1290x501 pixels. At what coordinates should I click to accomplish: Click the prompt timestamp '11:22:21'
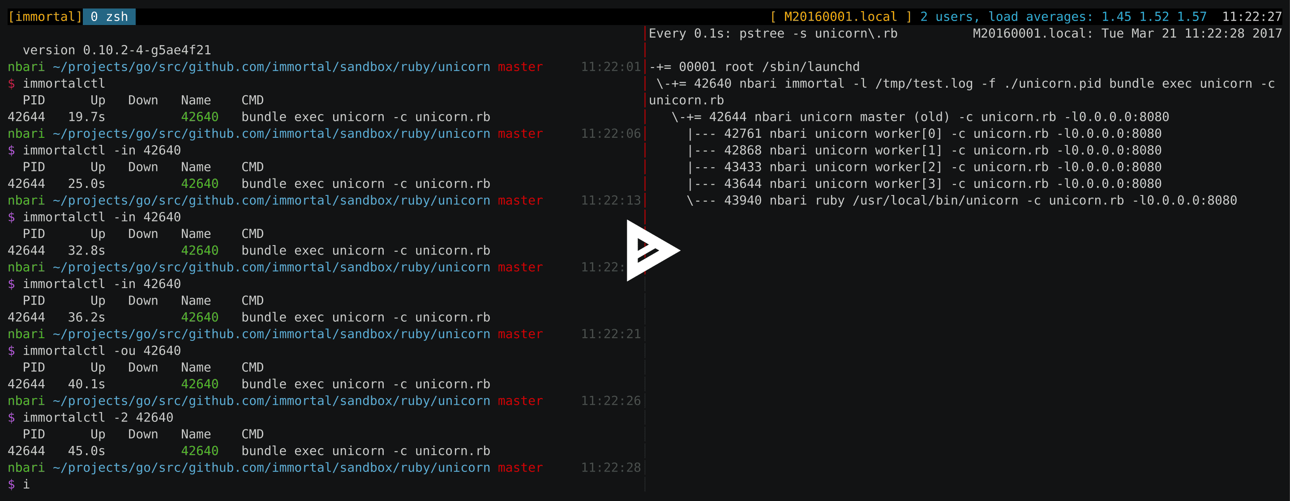point(611,334)
